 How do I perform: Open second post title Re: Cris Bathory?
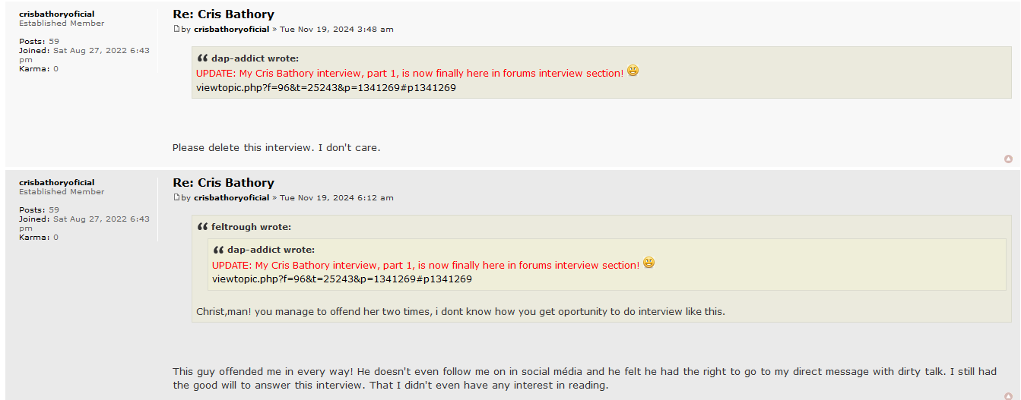(224, 183)
